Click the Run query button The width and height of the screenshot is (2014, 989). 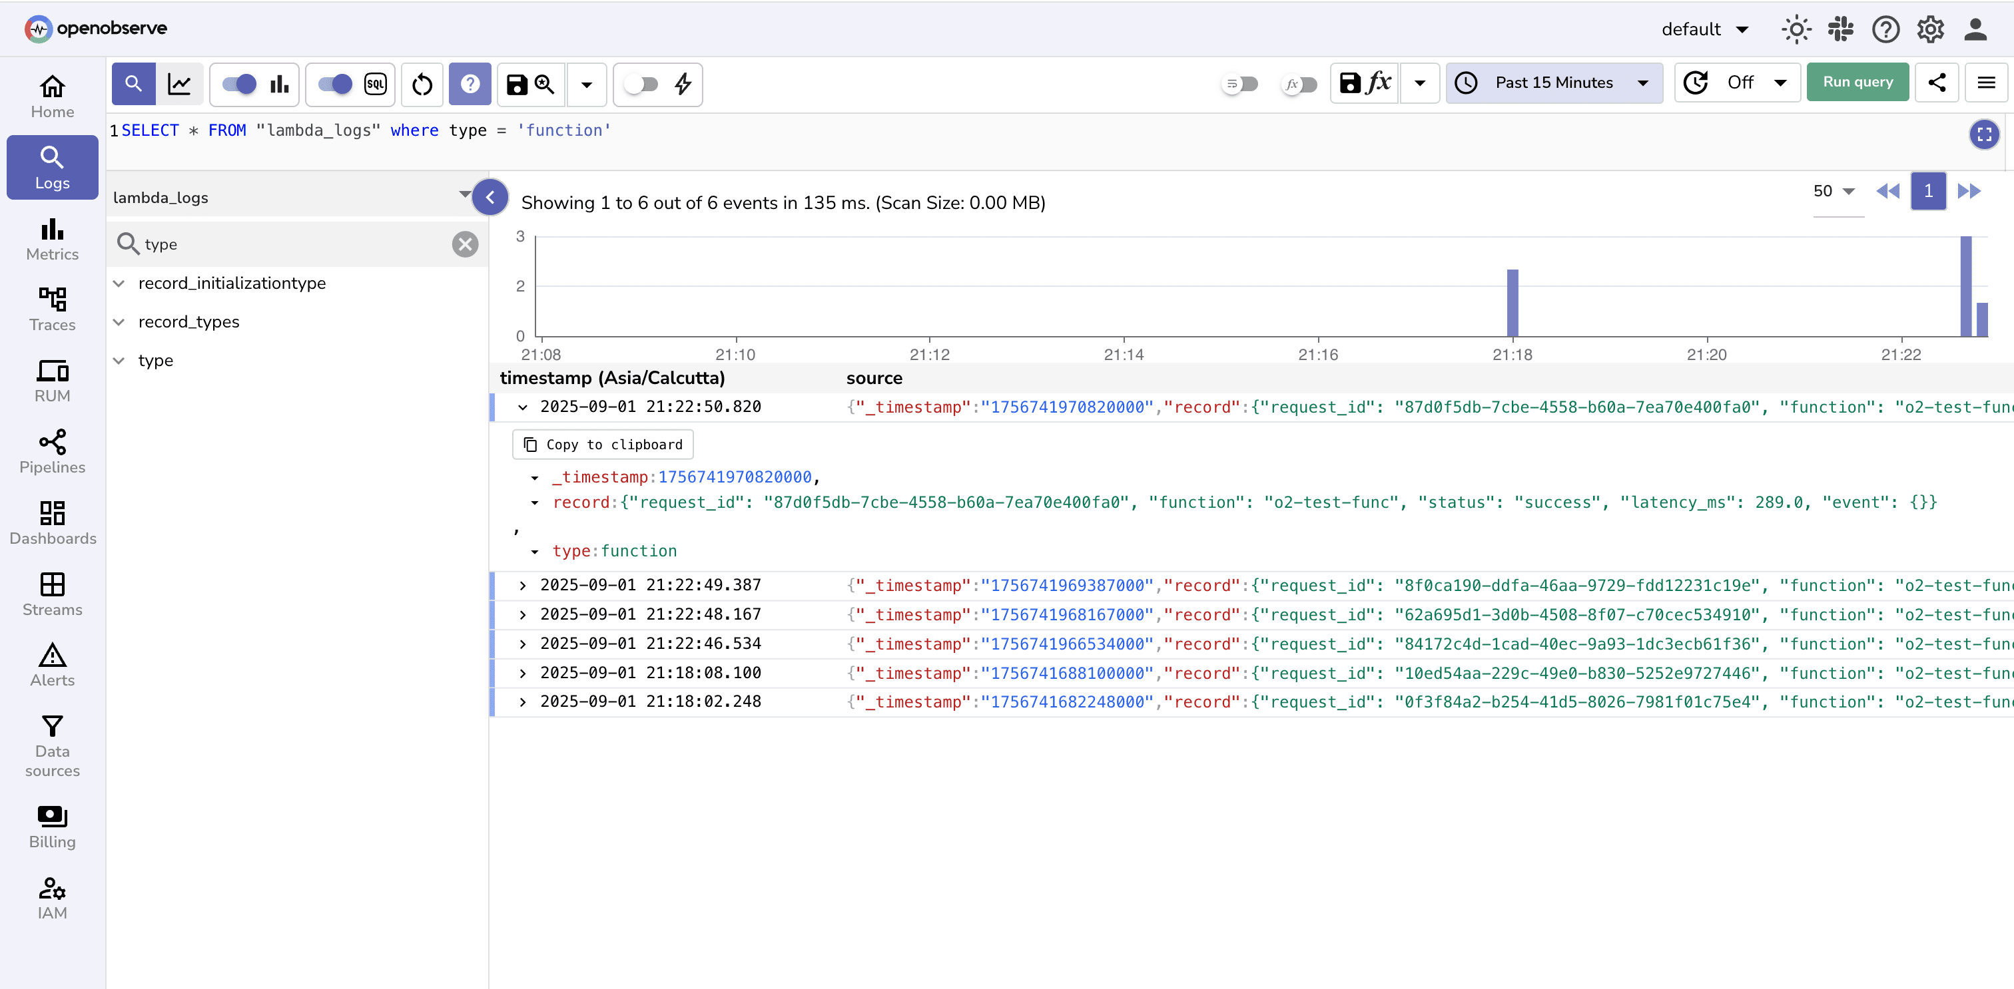click(x=1857, y=82)
